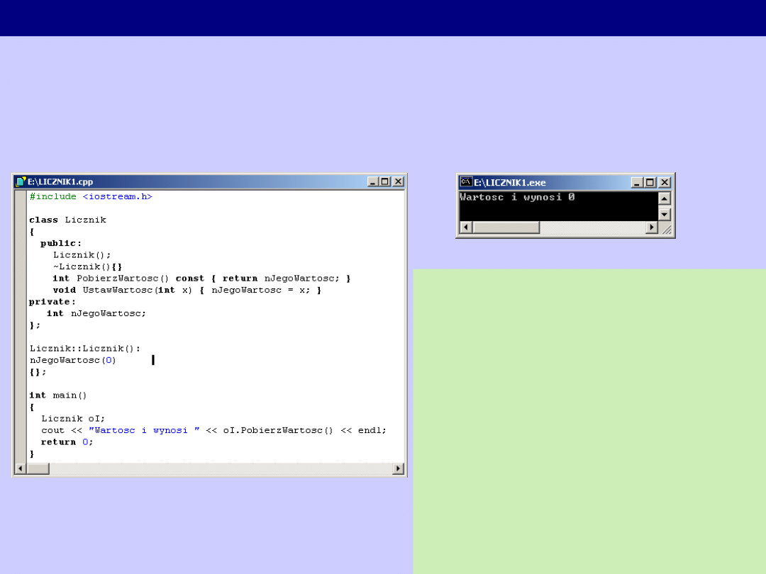
Task: Click the 'int PobierzWartosc() const' line
Action: pyautogui.click(x=201, y=278)
